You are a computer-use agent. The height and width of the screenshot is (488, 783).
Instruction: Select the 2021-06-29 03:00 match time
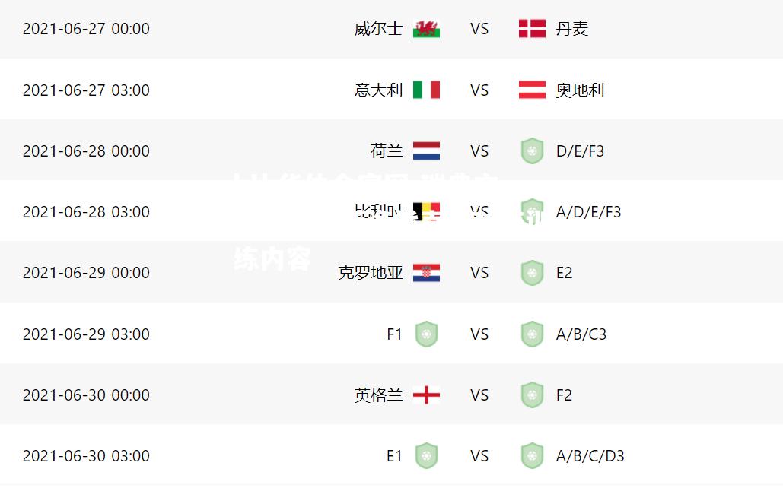(x=86, y=334)
